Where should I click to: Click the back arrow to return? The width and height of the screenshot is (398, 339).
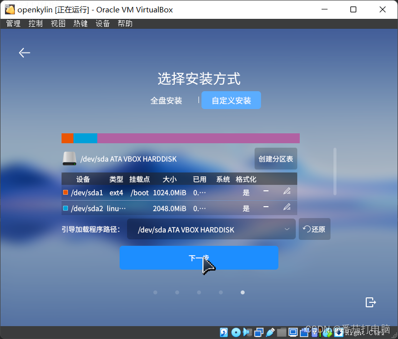point(24,53)
